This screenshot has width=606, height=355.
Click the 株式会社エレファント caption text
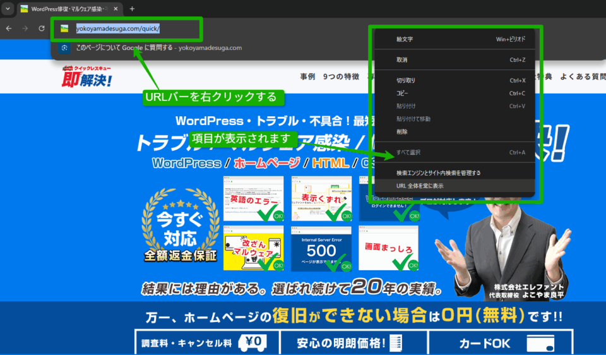529,287
